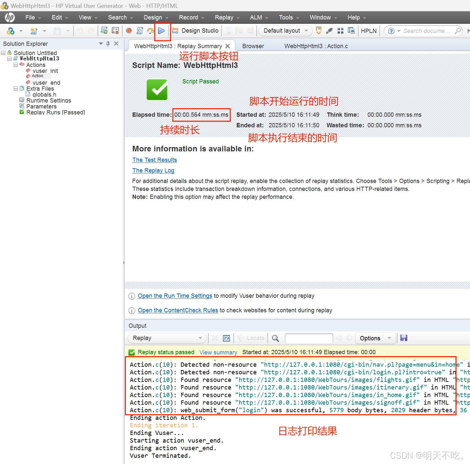Viewport: 470px width, 464px height.
Task: Select Parameters in Solution Explorer
Action: point(42,107)
